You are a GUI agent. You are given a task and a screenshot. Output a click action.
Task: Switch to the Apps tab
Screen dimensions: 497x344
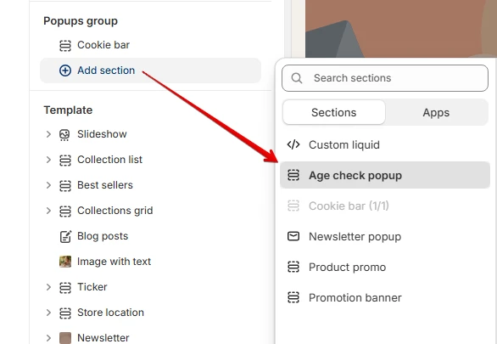436,112
